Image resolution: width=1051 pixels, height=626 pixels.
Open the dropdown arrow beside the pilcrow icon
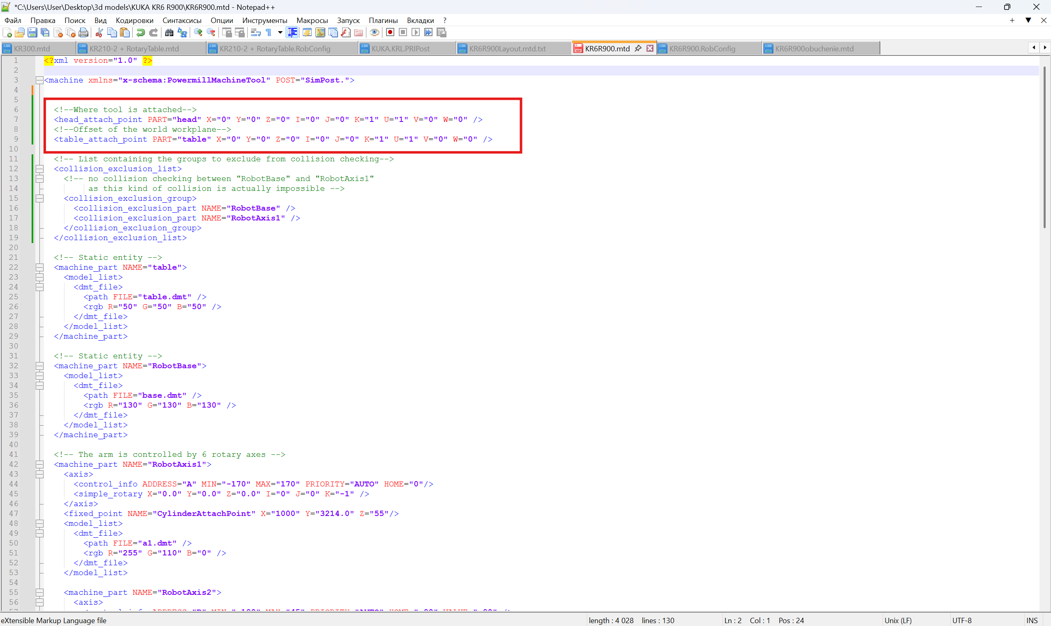click(280, 32)
